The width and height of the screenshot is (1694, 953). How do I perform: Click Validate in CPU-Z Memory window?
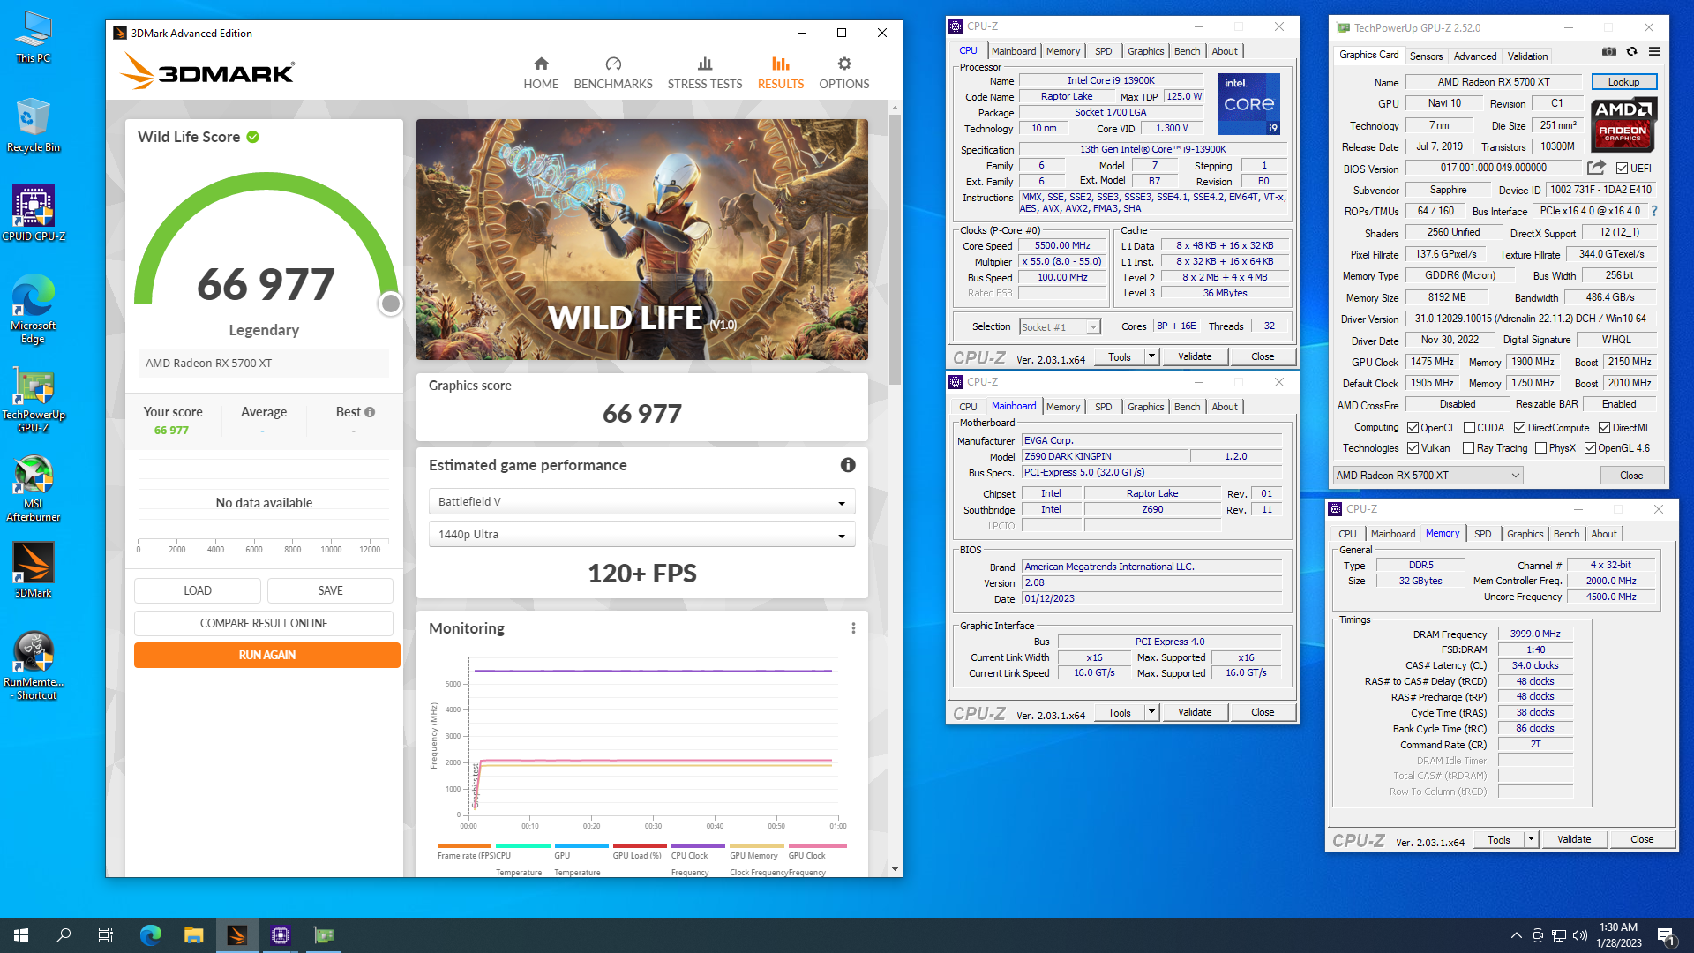tap(1573, 839)
